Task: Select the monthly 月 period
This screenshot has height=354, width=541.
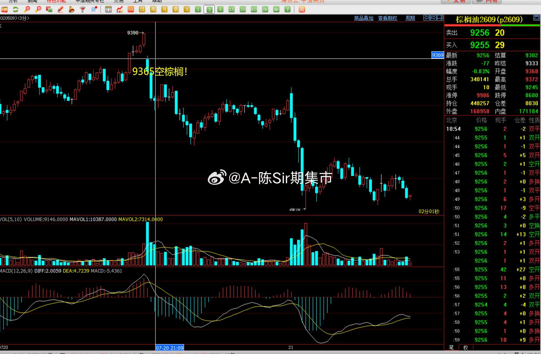Action: [x=164, y=10]
